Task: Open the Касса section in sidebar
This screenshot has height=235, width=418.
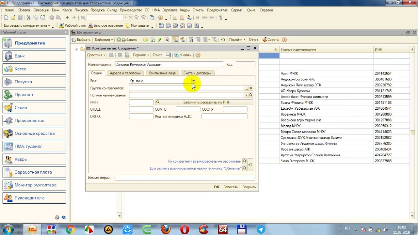Action: 34,69
